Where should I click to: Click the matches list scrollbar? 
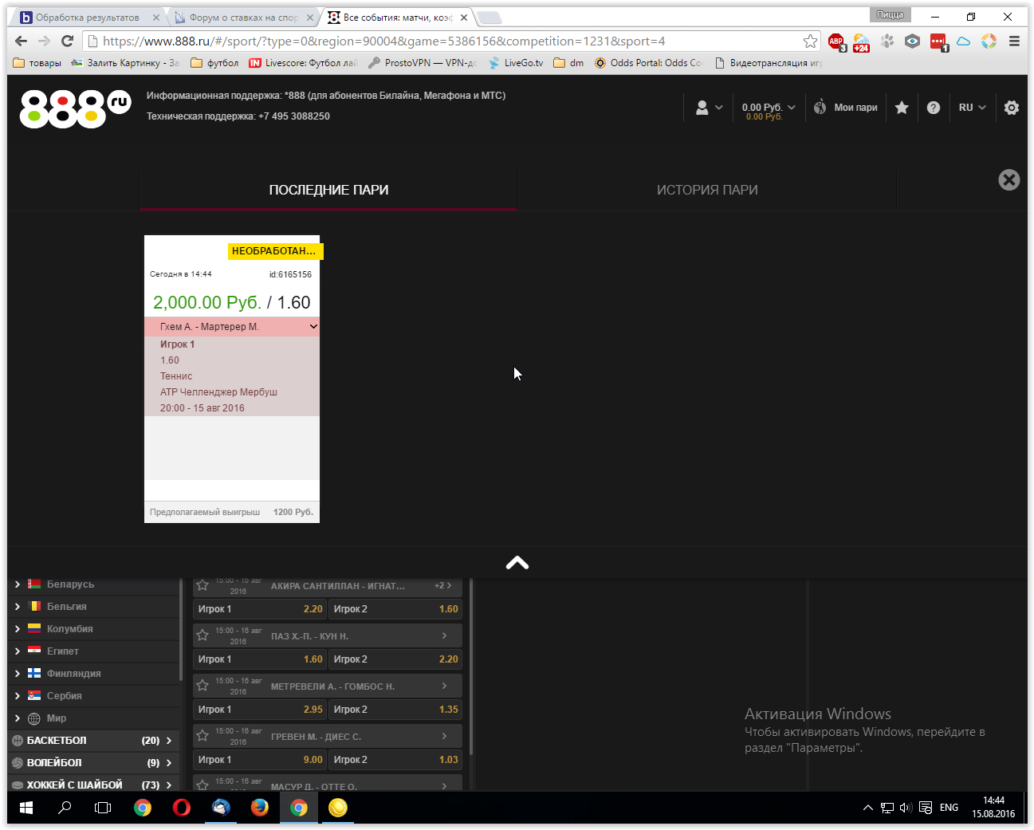471,667
